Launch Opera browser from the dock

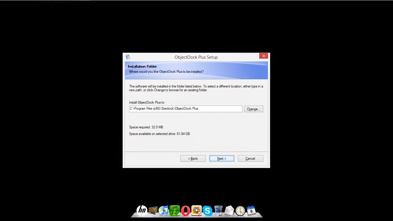coord(186,211)
